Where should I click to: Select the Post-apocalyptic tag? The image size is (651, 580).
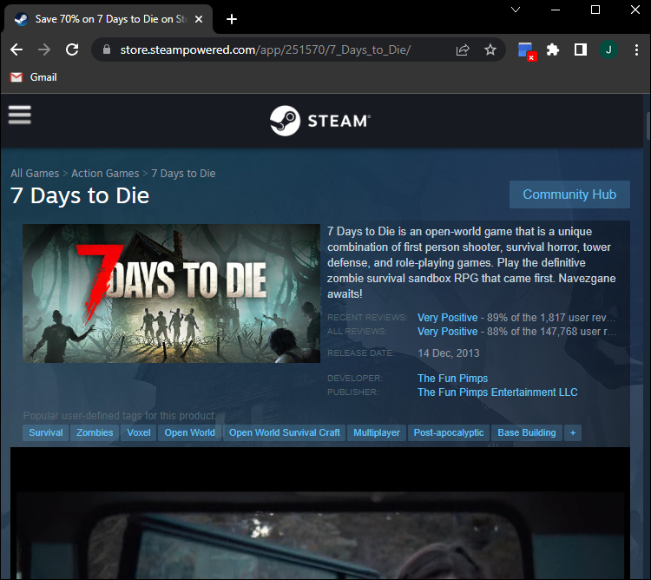point(449,432)
